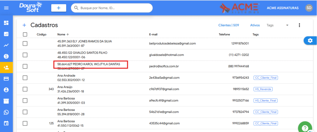This screenshot has width=317, height=132.
Task: Select the Ativos filter tab
Action: coord(255,25)
